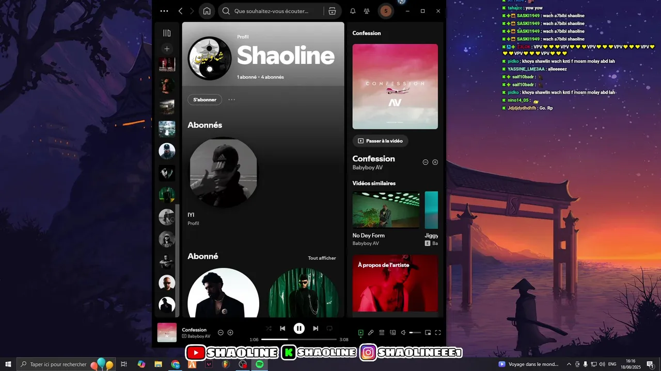Click the '1 abonné' link
661x371 pixels.
coord(247,77)
